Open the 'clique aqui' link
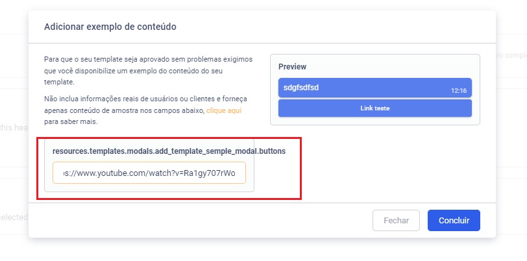Image resolution: width=527 pixels, height=261 pixels. tap(224, 111)
